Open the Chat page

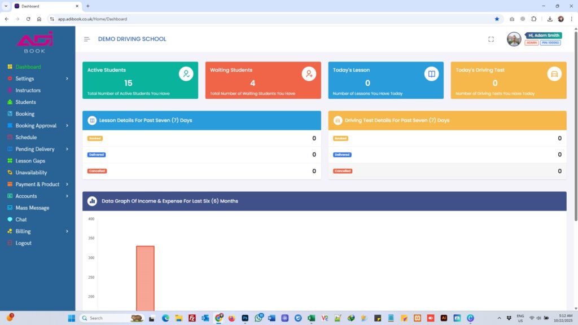pos(21,219)
